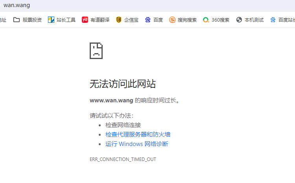Open the 检查代理服务器和防火墙 link
This screenshot has width=295, height=183.
tap(138, 135)
